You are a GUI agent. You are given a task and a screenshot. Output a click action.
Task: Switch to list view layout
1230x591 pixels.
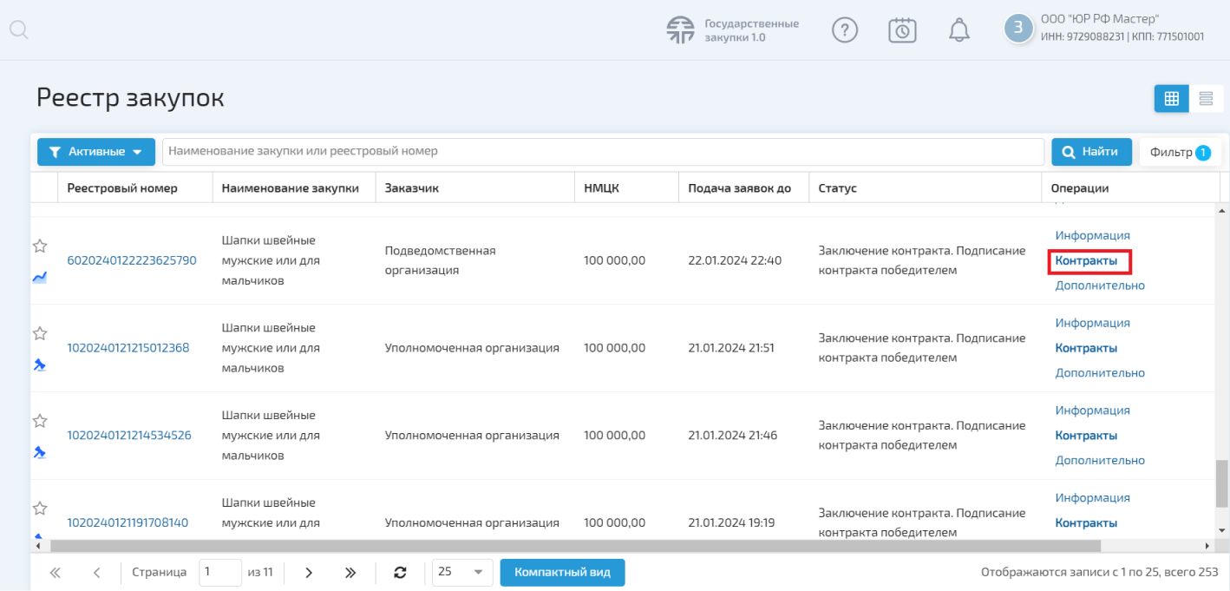coord(1206,99)
